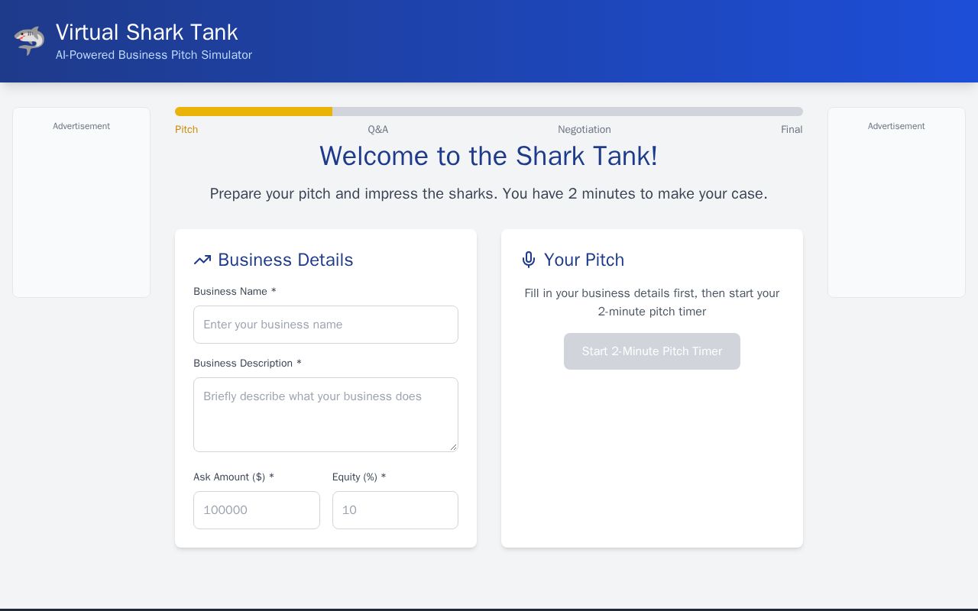
Task: Select the Equity (%) field
Action: point(395,510)
